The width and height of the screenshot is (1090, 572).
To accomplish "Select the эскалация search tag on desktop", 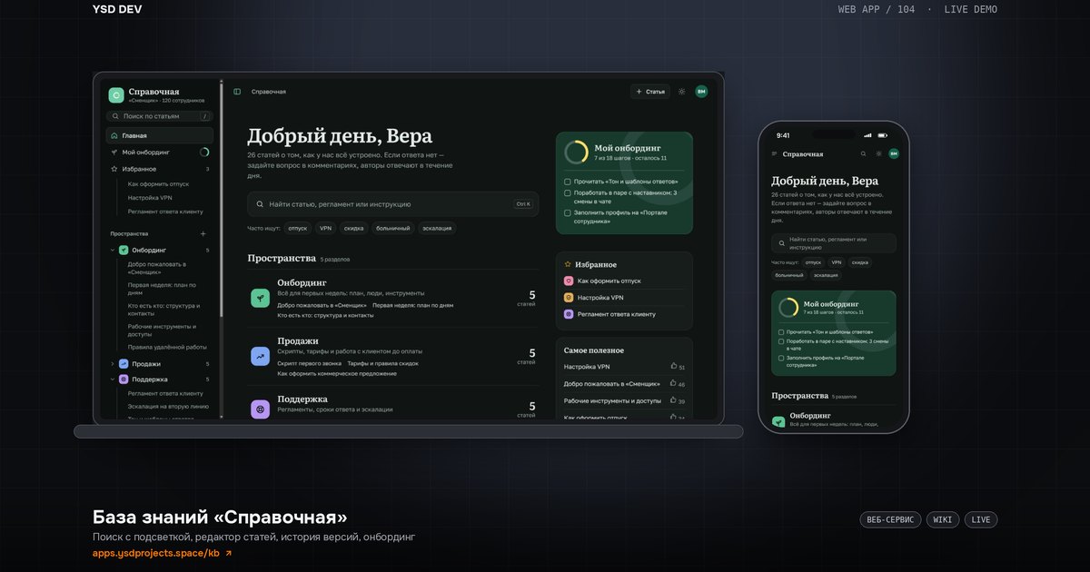I will (x=437, y=228).
